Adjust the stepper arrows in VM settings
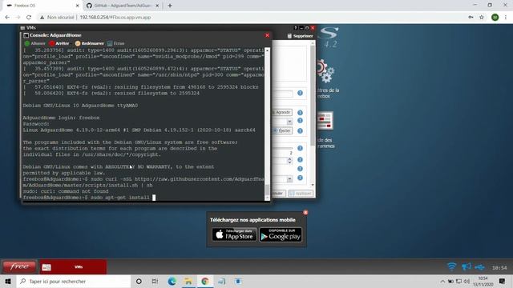Viewport: 513px width, 288px height. (289, 161)
